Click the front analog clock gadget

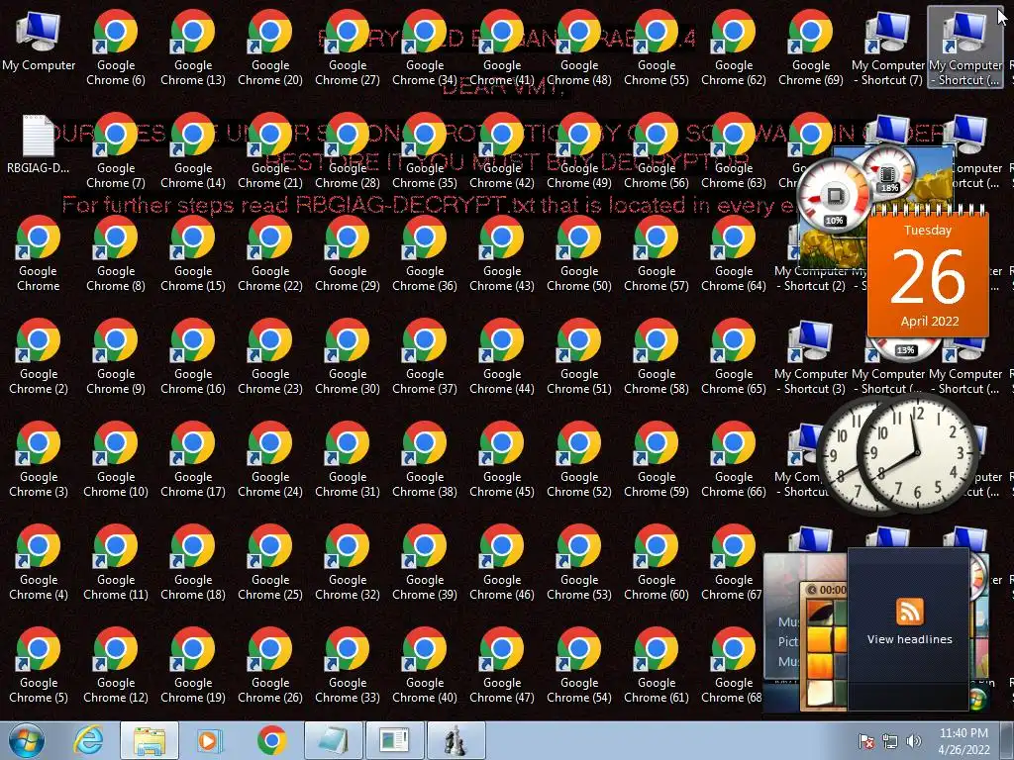[x=917, y=451]
